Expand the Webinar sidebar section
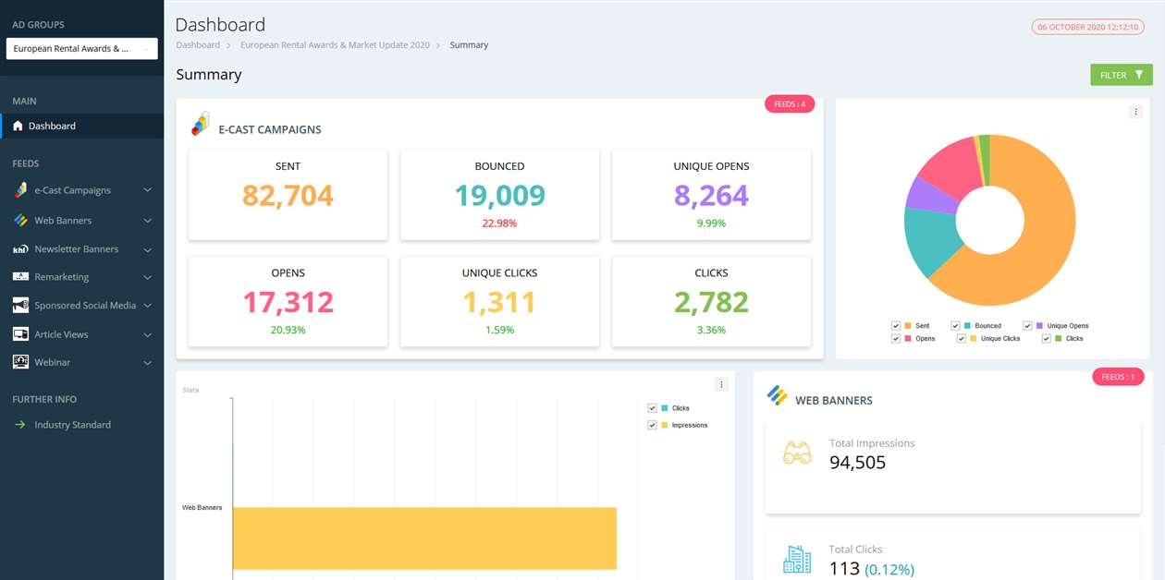 [x=146, y=362]
